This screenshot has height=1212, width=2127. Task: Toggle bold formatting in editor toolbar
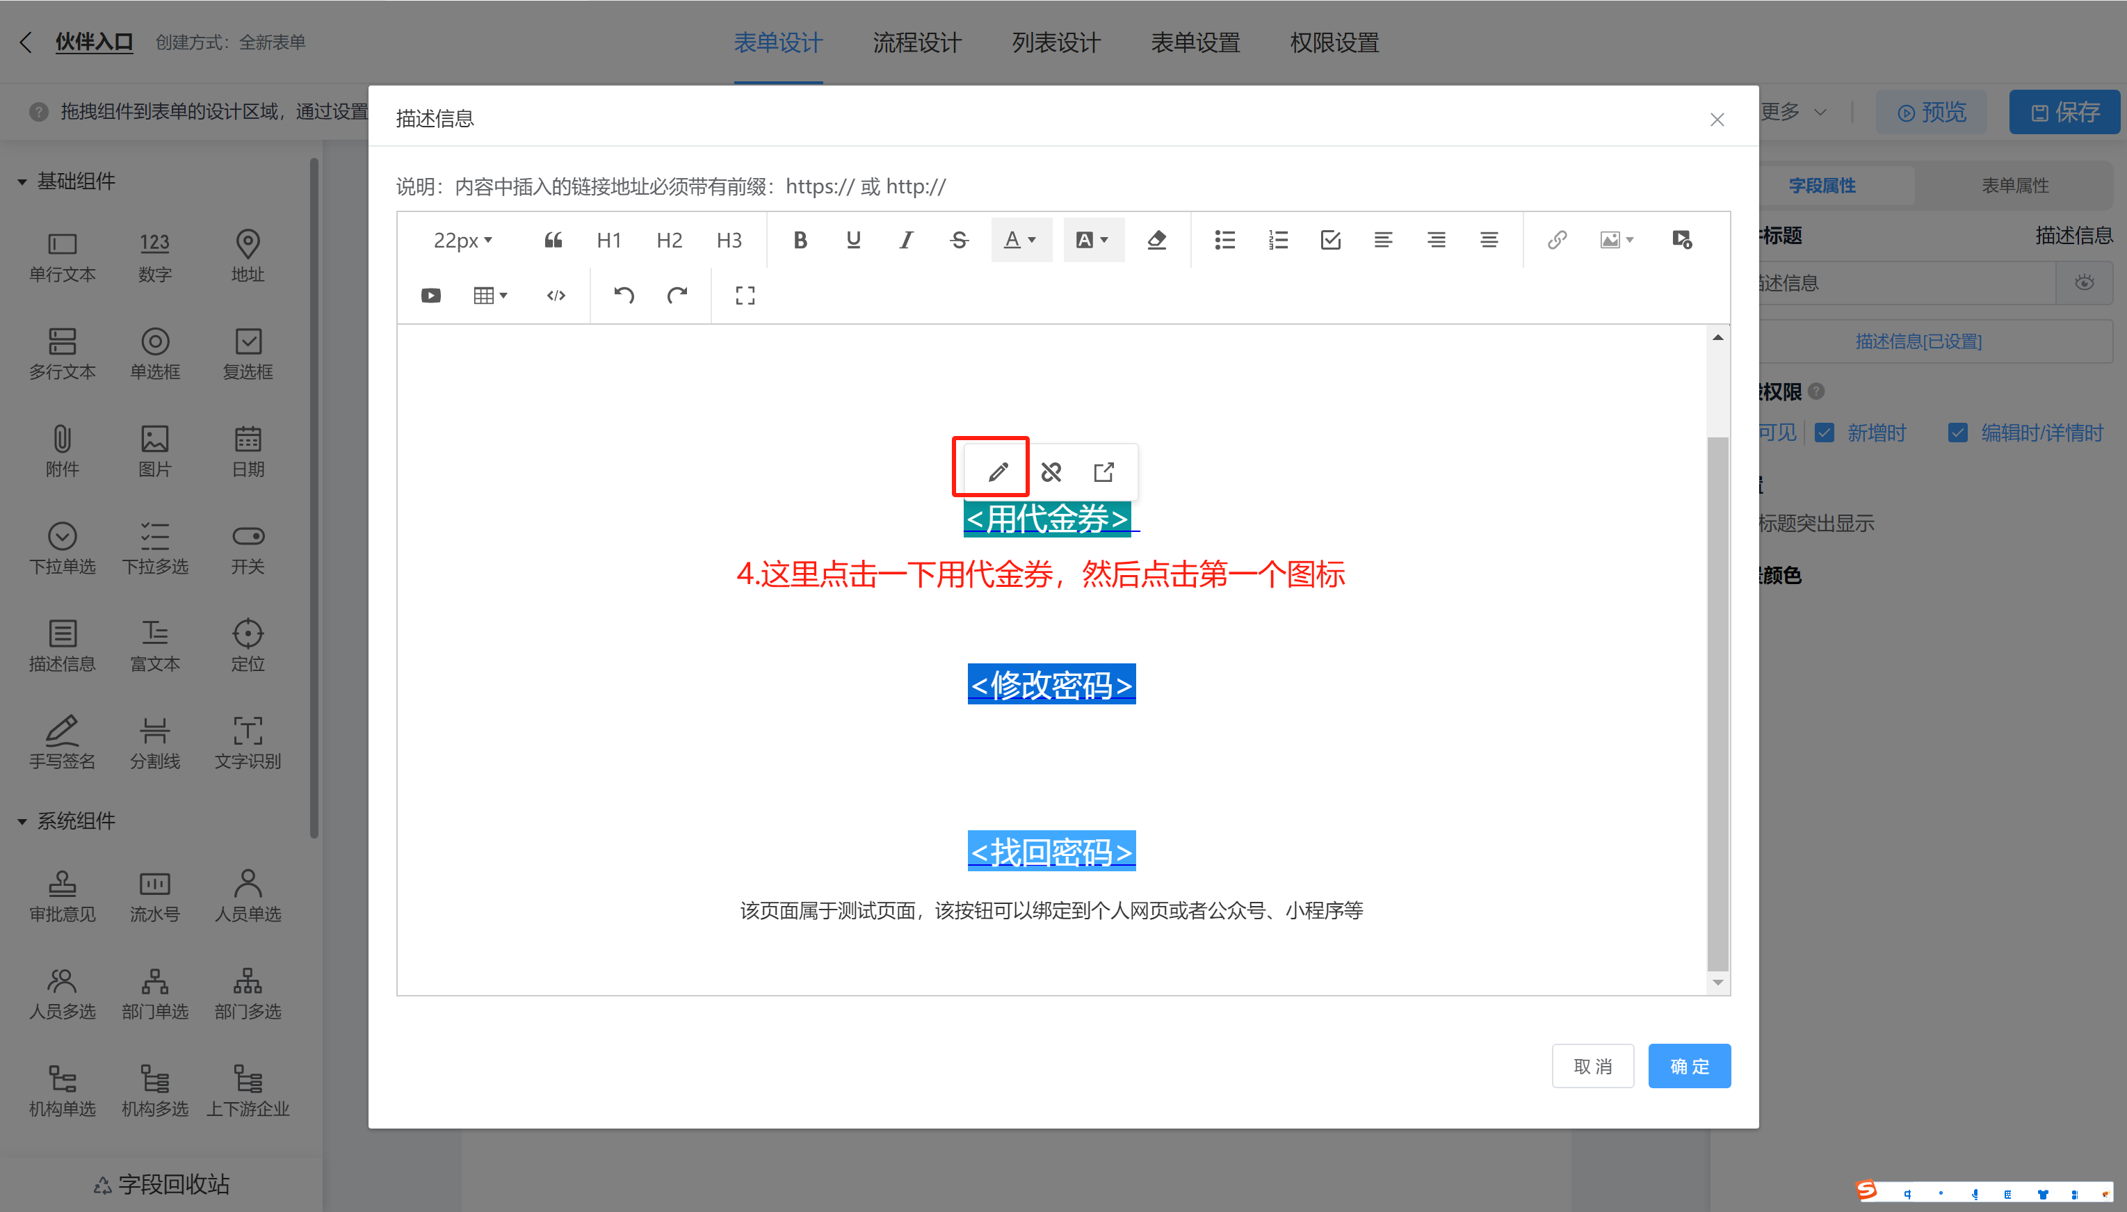pyautogui.click(x=800, y=240)
